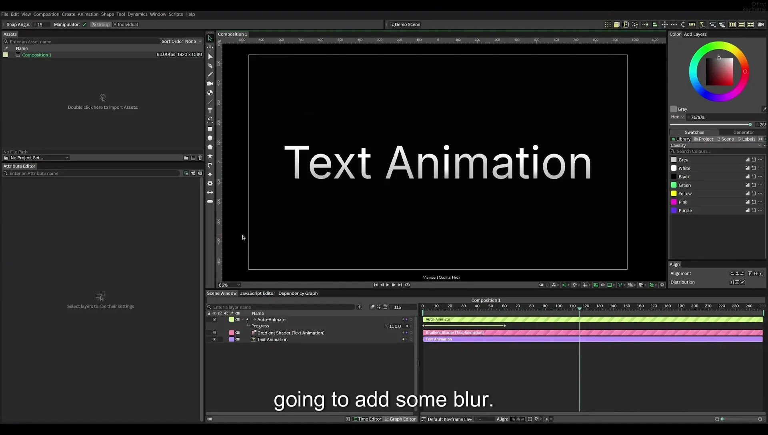Open the Composition menu
768x435 pixels.
(46, 14)
